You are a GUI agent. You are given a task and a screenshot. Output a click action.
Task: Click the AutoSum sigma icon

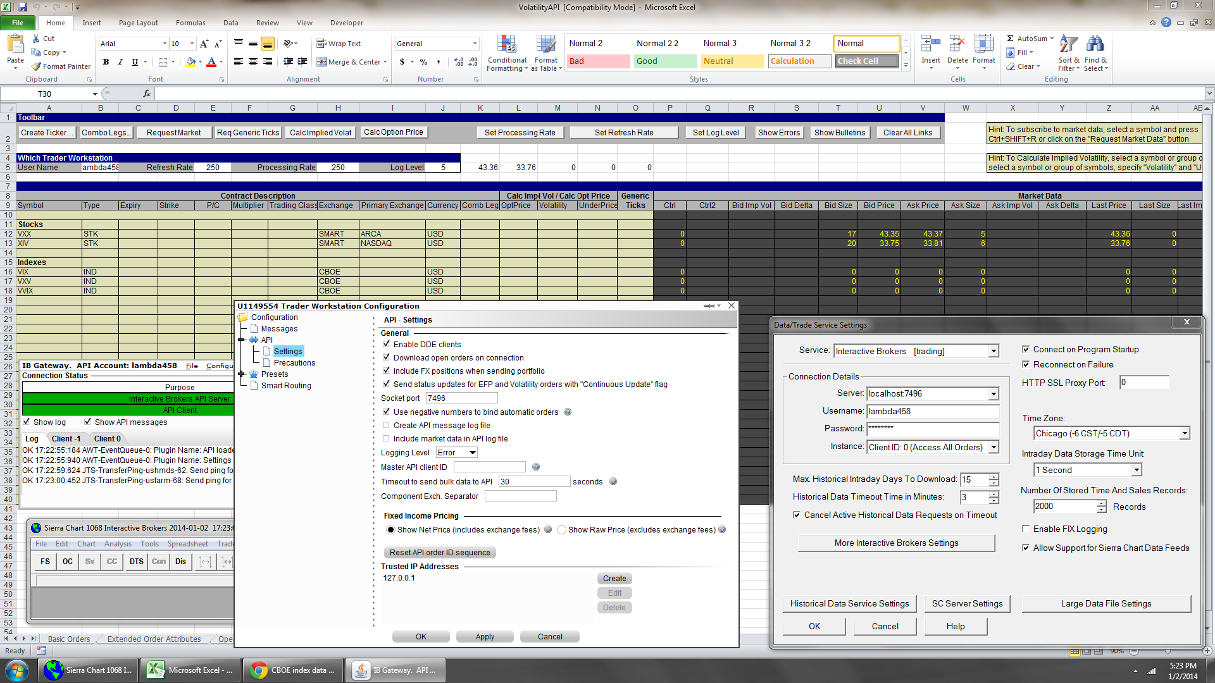pos(1010,39)
